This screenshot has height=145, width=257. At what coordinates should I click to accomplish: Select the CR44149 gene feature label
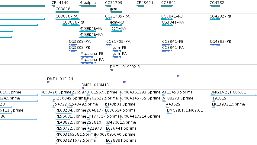coord(60,3)
